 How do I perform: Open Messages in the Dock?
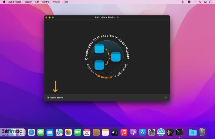point(41,132)
